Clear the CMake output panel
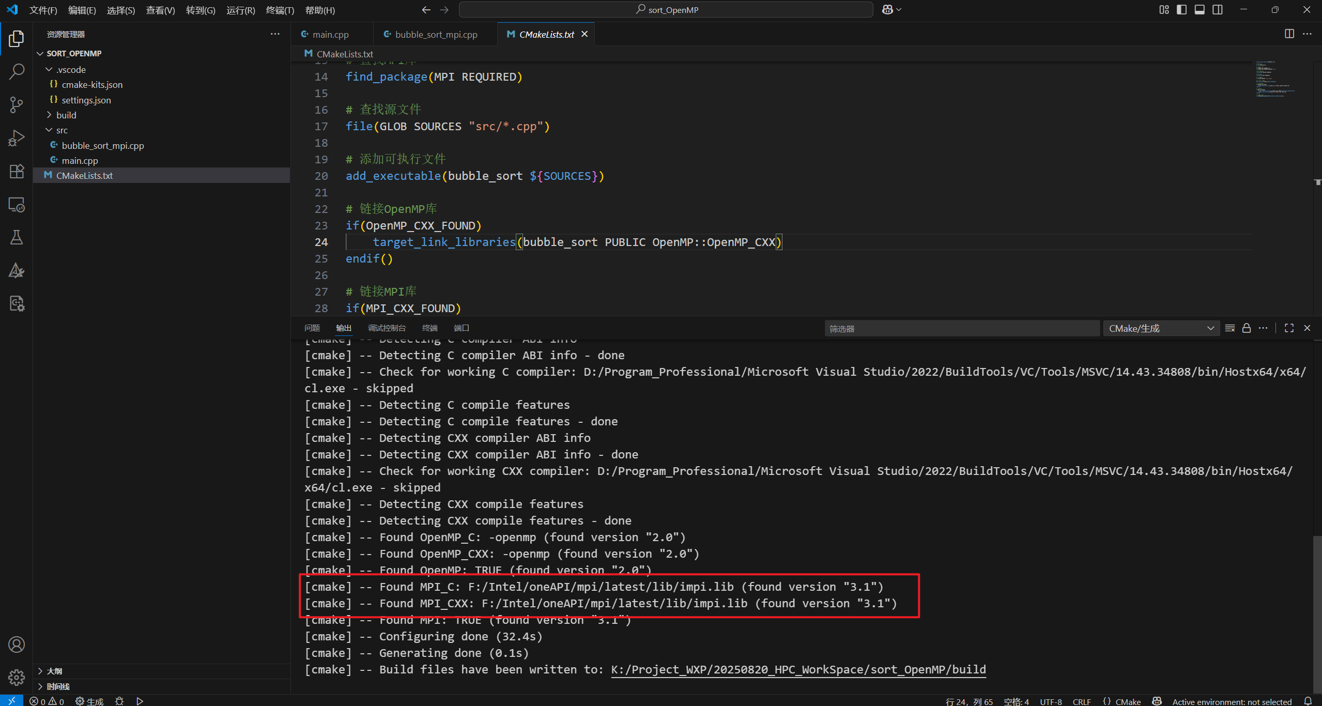 [1229, 328]
